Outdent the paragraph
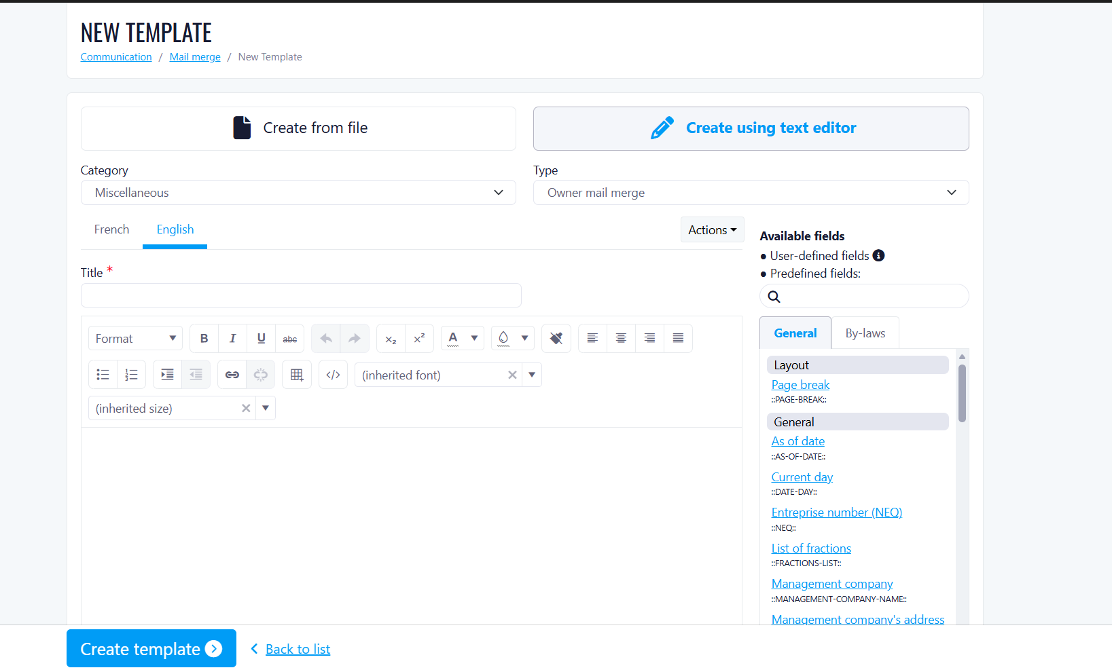 (x=196, y=375)
